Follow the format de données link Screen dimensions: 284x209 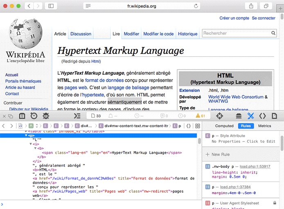(104, 80)
